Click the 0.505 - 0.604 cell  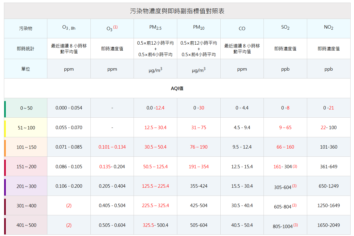coord(112,225)
